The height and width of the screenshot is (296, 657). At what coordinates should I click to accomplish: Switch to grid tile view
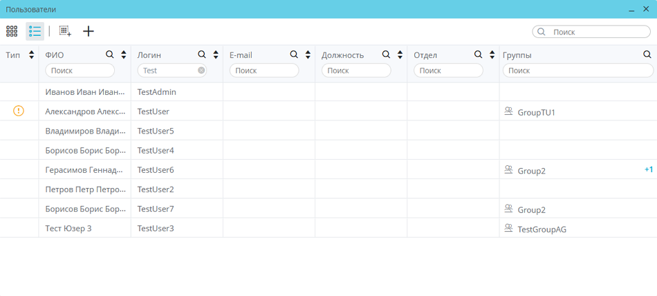(12, 31)
